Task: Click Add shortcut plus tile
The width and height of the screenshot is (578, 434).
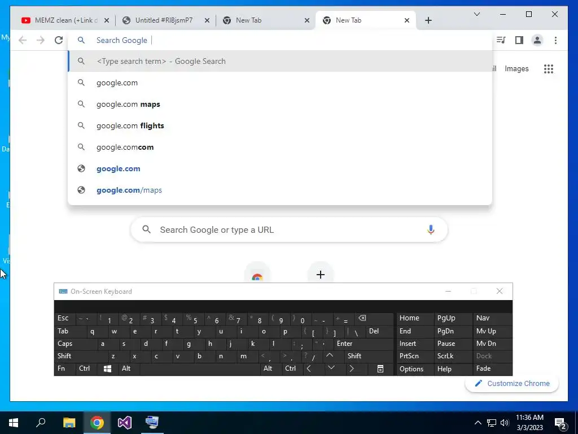Action: tap(321, 275)
